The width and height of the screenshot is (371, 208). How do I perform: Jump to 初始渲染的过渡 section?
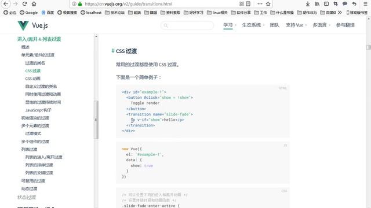click(x=35, y=118)
